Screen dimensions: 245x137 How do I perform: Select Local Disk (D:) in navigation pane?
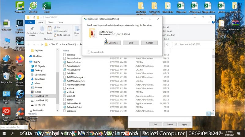pyautogui.click(x=41, y=100)
